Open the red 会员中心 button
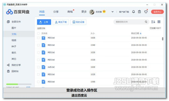The height and width of the screenshot is (101, 169). [x=157, y=12]
